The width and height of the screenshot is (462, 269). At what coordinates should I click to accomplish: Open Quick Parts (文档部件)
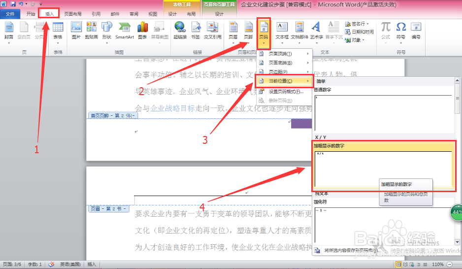pyautogui.click(x=299, y=32)
